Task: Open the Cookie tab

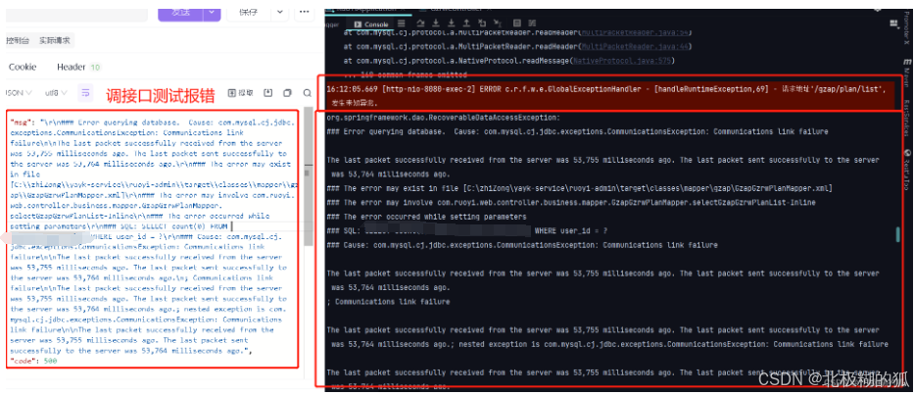Action: [x=23, y=67]
